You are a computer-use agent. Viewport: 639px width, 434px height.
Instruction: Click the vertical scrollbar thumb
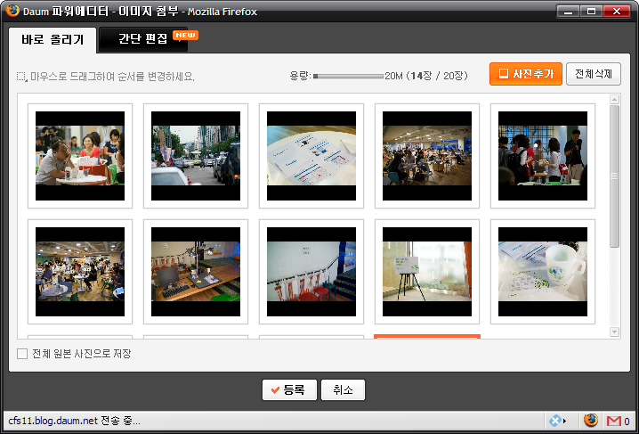pos(615,176)
